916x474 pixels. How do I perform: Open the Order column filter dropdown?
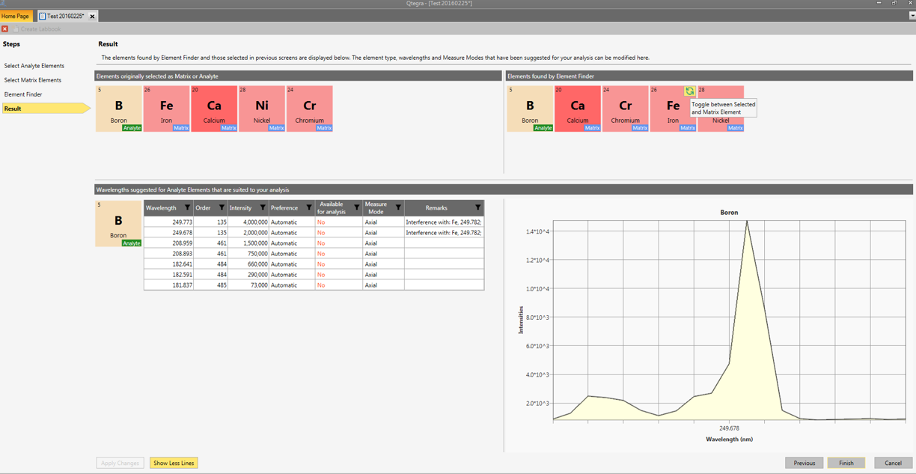(x=222, y=207)
